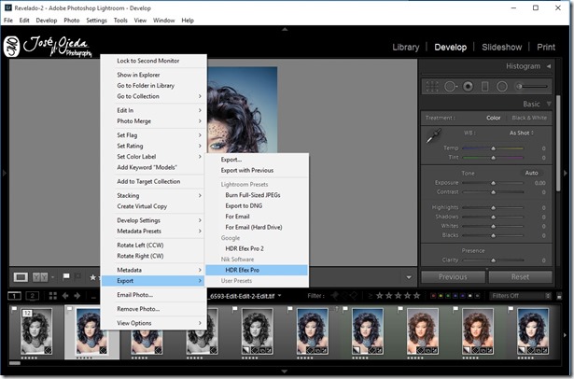The height and width of the screenshot is (379, 574).
Task: Open the Grid view icon in filmstrip bar
Action: [x=52, y=296]
